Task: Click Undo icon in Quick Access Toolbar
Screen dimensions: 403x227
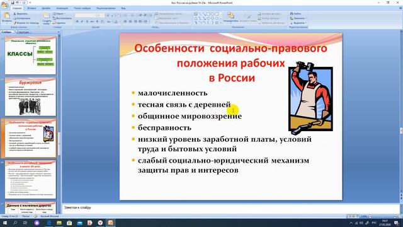Action: tap(18, 3)
